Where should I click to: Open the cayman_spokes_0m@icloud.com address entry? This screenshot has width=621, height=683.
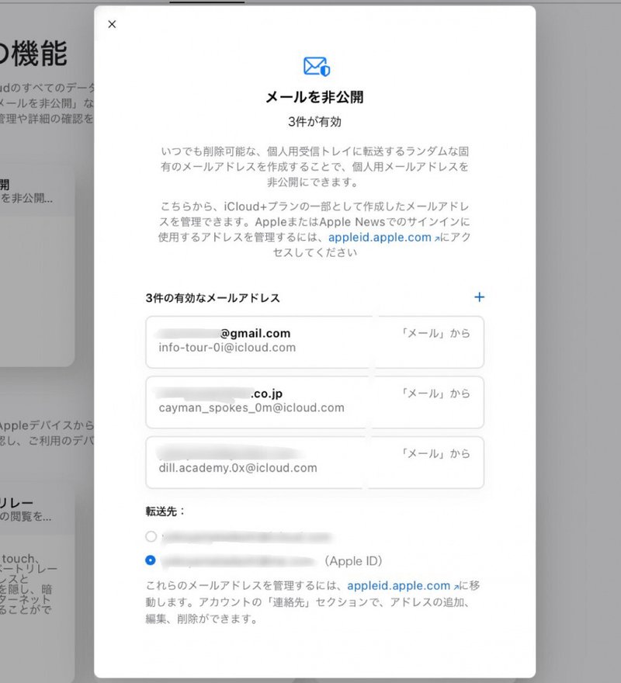[314, 402]
